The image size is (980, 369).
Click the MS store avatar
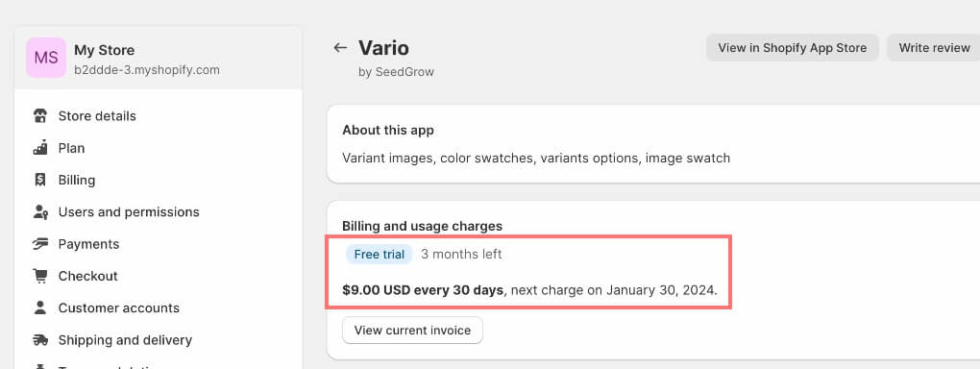pyautogui.click(x=46, y=58)
